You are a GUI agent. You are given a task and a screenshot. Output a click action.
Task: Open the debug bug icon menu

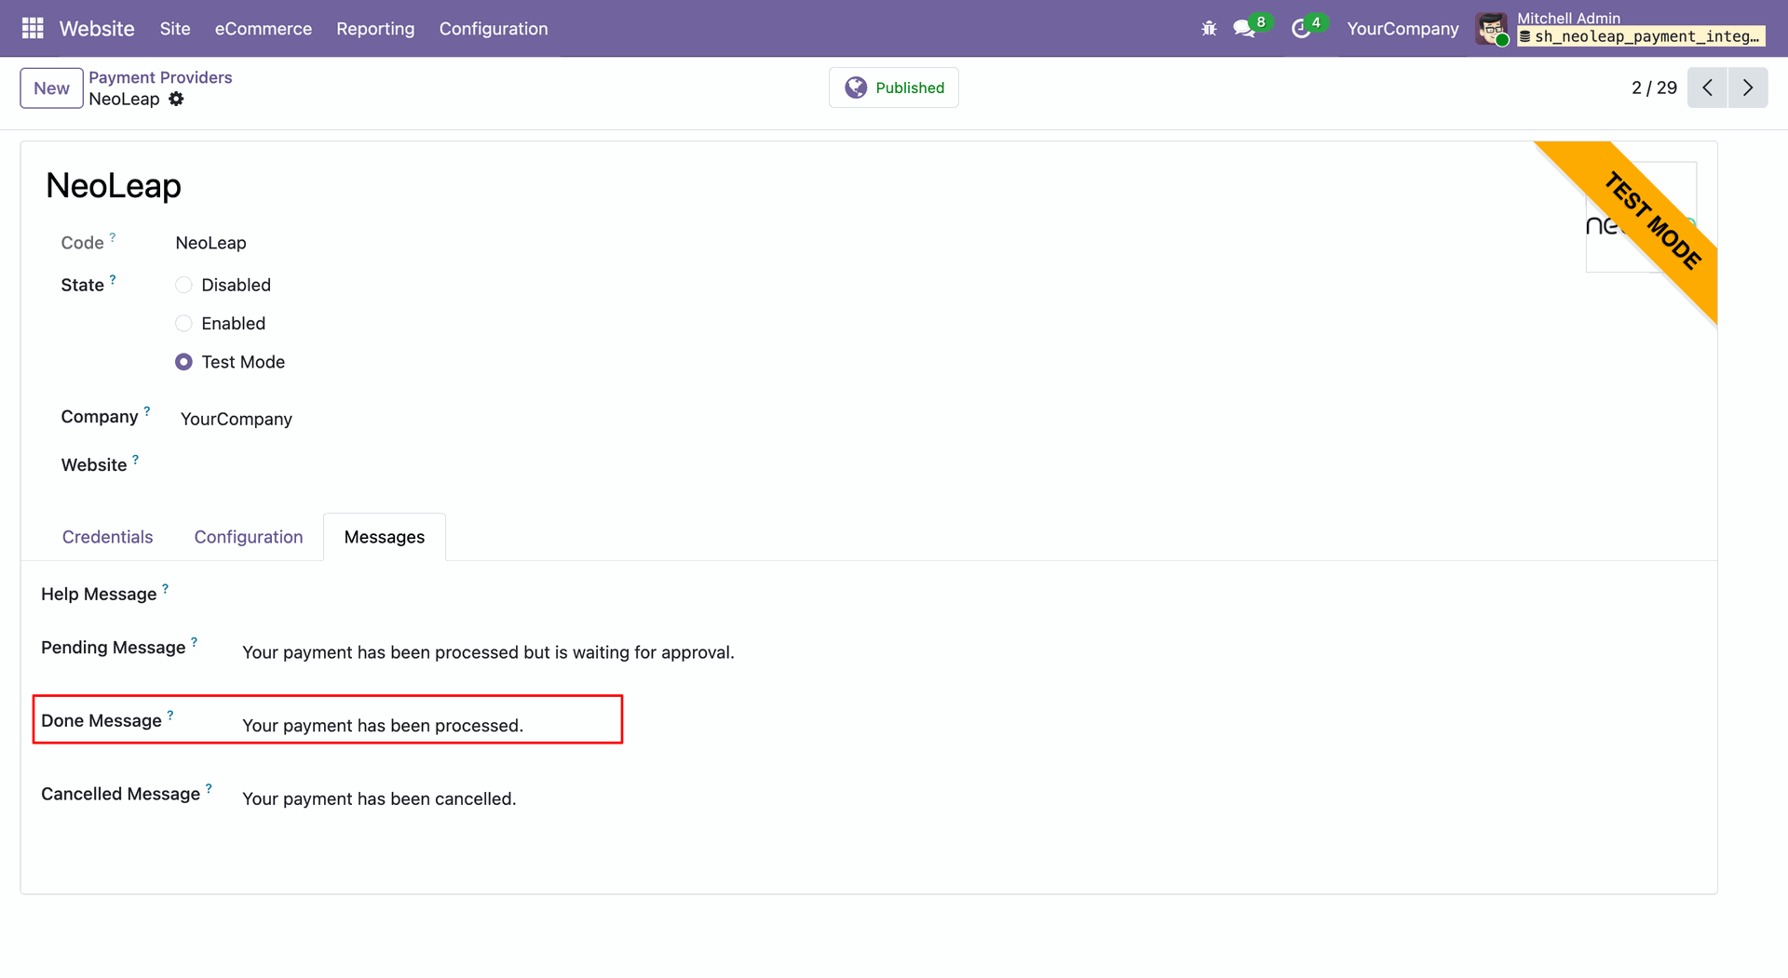pos(1209,29)
